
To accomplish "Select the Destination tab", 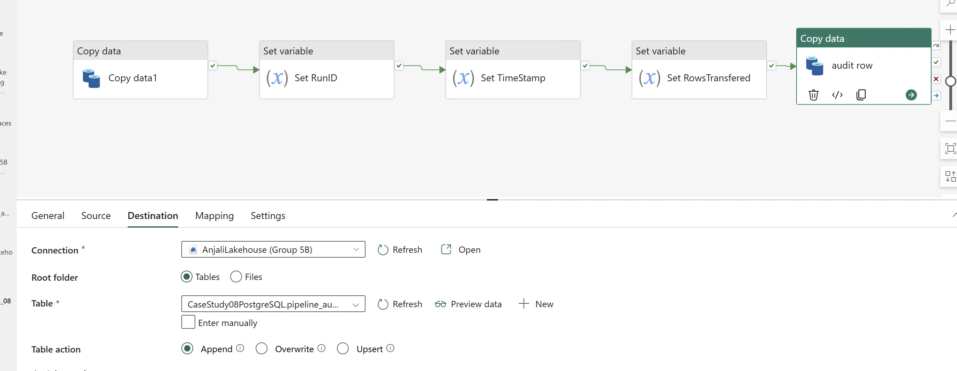I will [153, 216].
